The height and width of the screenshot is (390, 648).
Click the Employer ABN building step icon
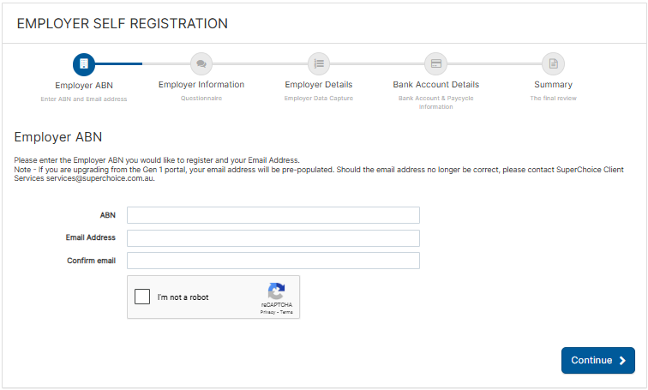84,64
